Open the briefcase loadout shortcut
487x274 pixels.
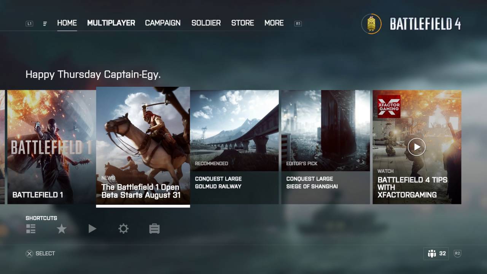(154, 229)
